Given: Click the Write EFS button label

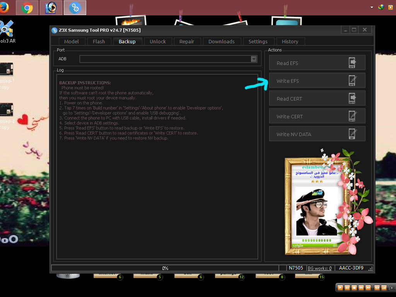Looking at the screenshot, I should (288, 81).
